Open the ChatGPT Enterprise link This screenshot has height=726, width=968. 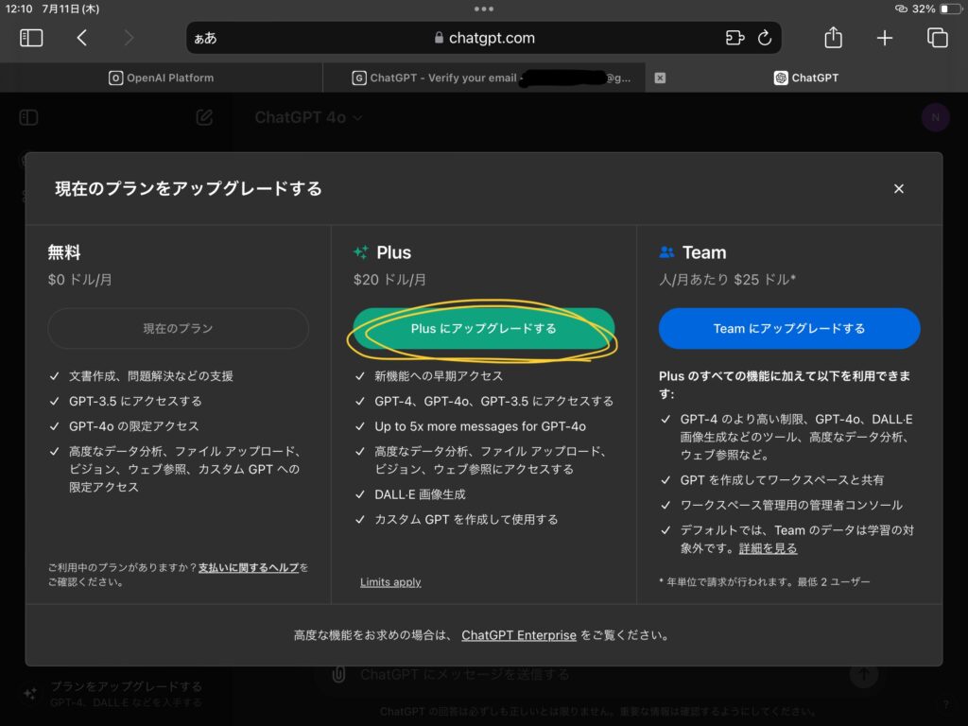click(519, 635)
